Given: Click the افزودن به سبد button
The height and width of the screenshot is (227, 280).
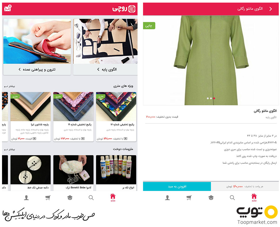Looking at the screenshot, I should [177, 186].
